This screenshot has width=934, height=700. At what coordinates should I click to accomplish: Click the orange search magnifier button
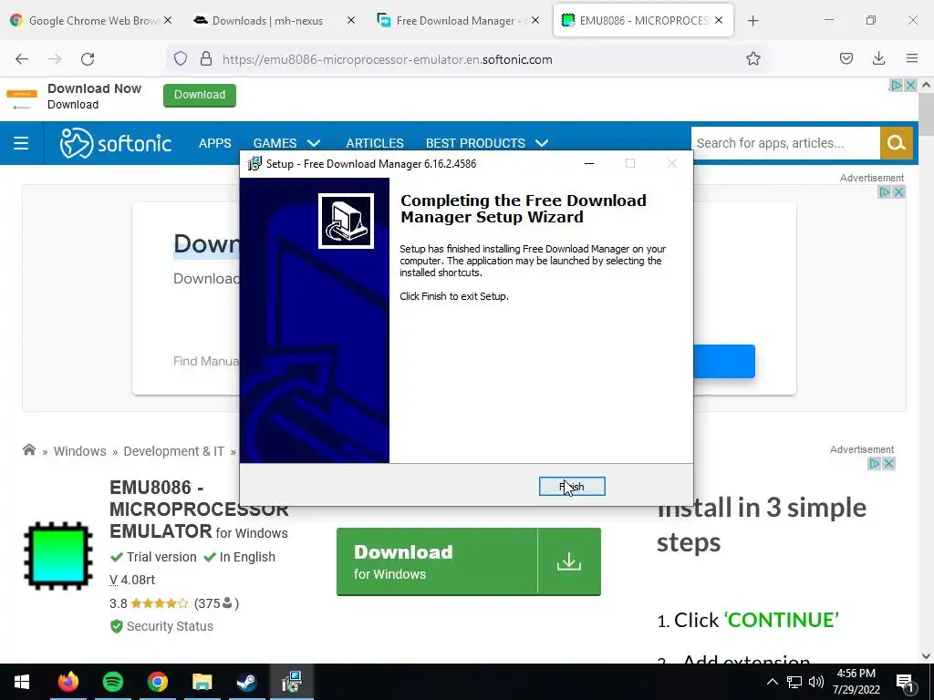click(897, 143)
